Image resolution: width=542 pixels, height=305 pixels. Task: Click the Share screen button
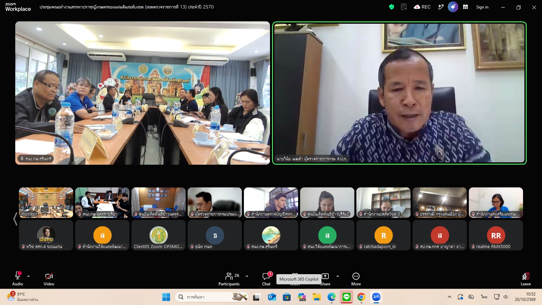pos(325,279)
